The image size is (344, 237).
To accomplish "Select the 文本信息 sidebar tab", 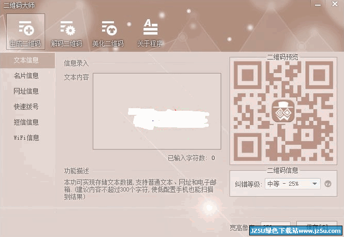I will (27, 60).
